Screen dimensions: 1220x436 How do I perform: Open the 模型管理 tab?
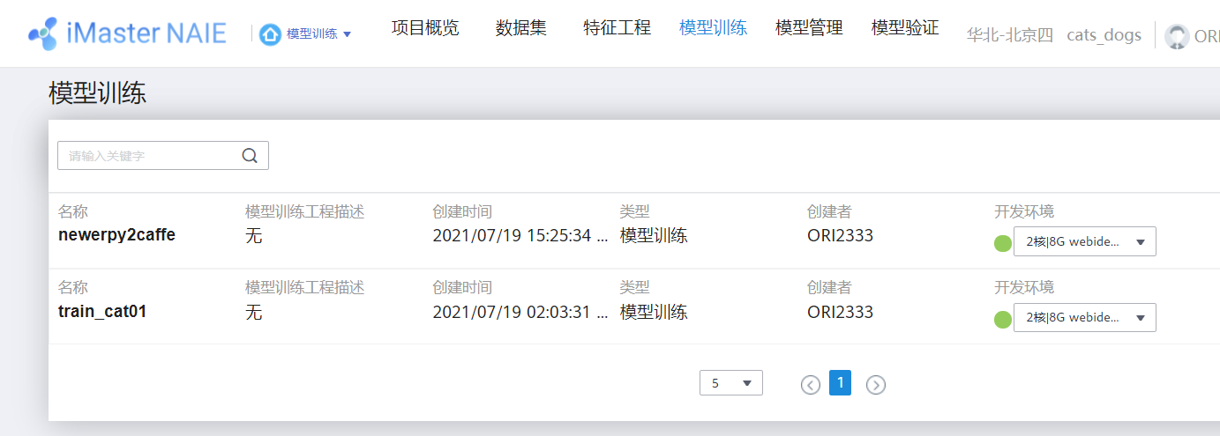(809, 28)
